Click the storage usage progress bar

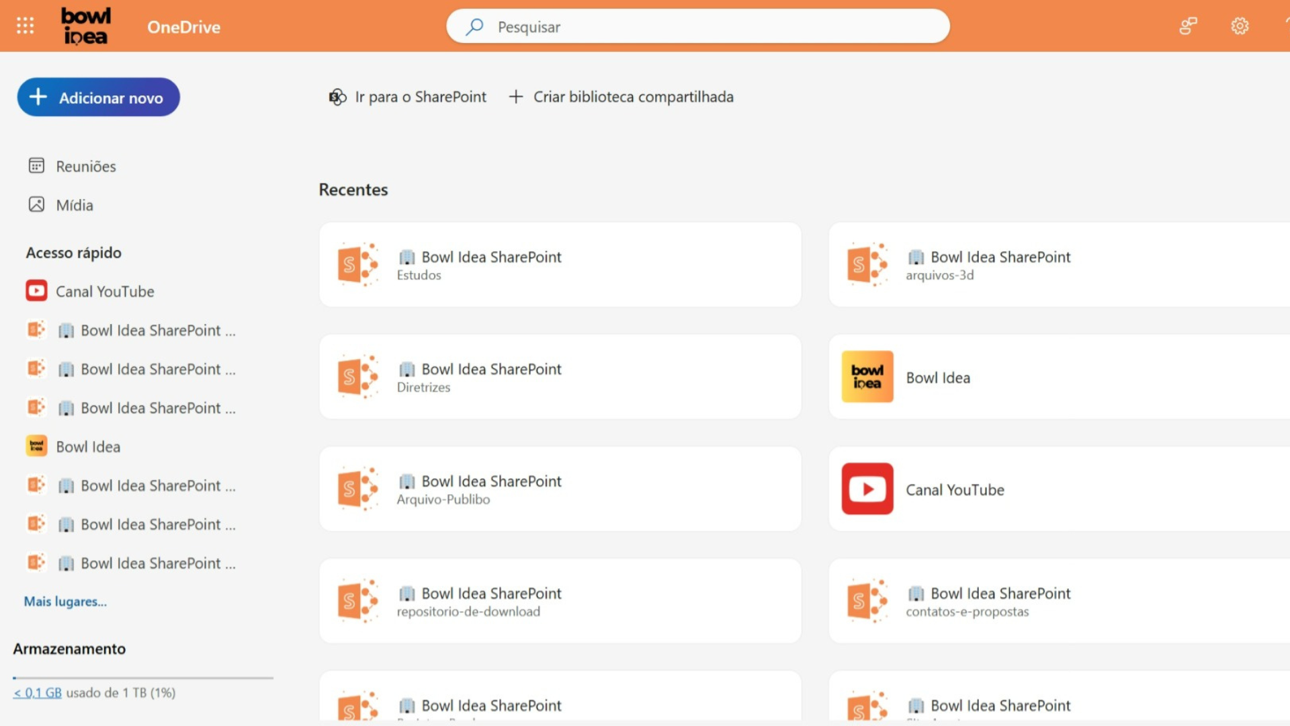pos(143,678)
